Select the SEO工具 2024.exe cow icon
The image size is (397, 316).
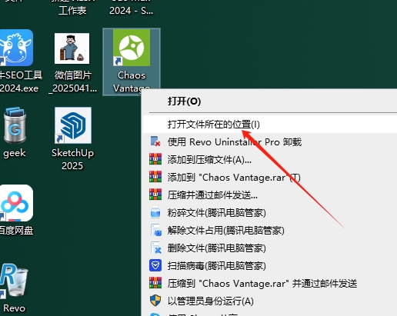point(16,48)
